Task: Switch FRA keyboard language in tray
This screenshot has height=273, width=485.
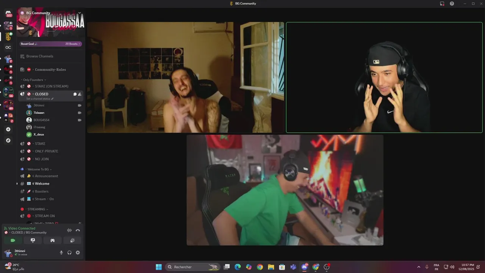Action: pos(436,267)
